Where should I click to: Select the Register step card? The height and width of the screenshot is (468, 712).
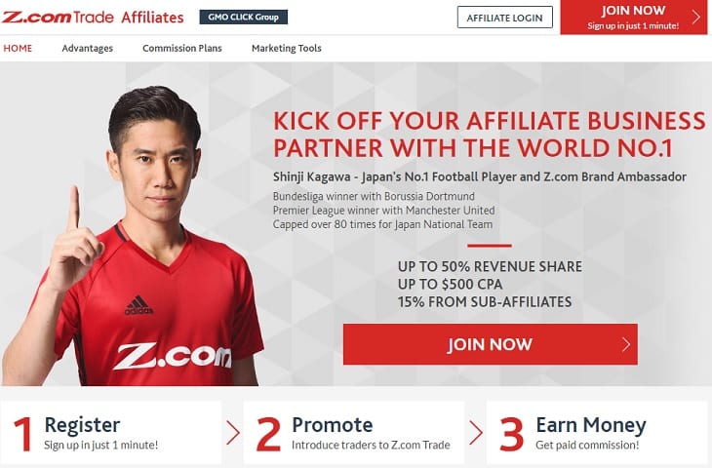coord(111,433)
